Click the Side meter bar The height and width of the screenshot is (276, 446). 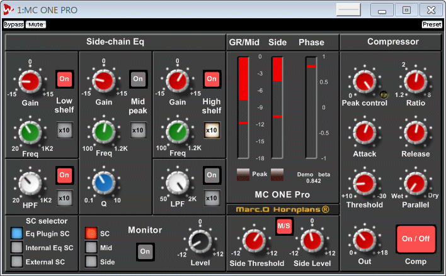[x=277, y=108]
